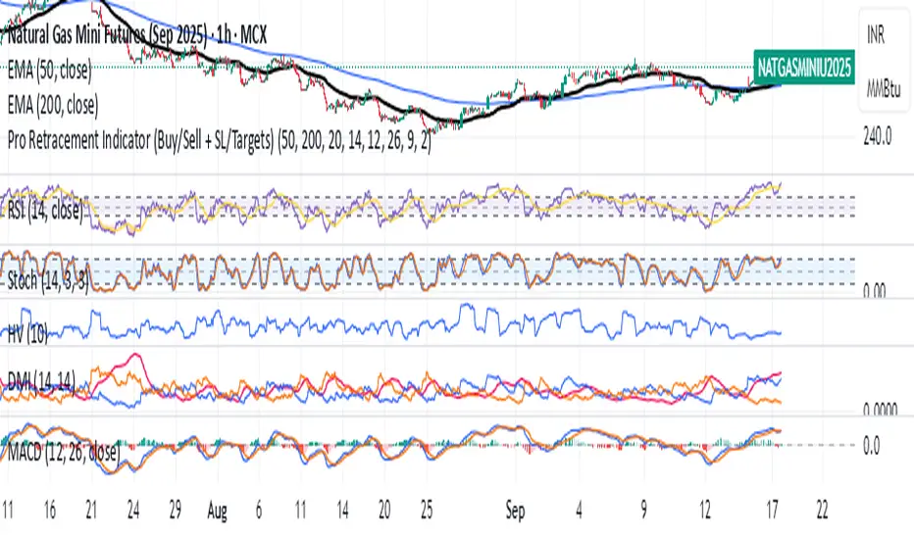Click the Stoch 0.00 scale value
The width and height of the screenshot is (914, 539).
[x=875, y=290]
